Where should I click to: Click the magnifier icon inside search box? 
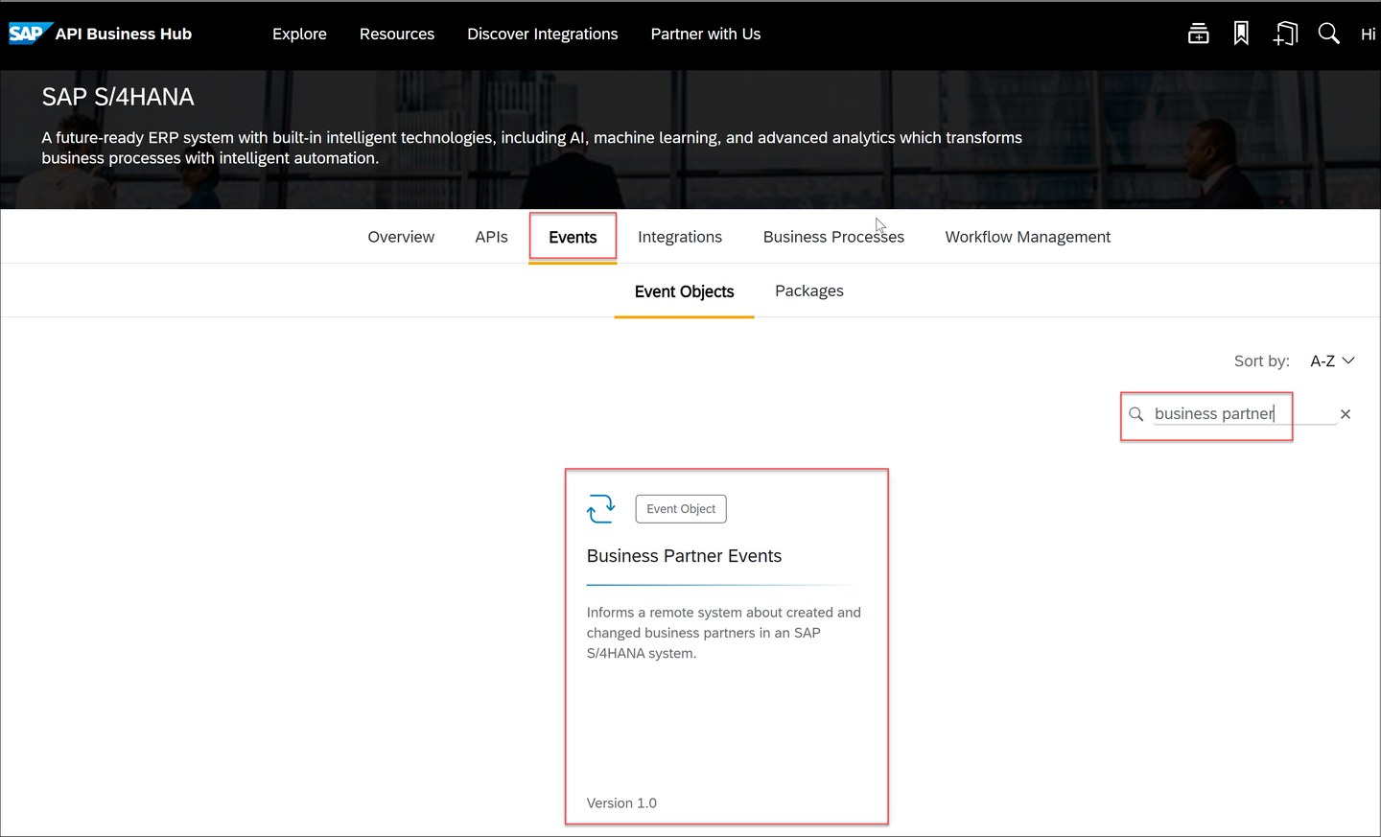point(1136,414)
